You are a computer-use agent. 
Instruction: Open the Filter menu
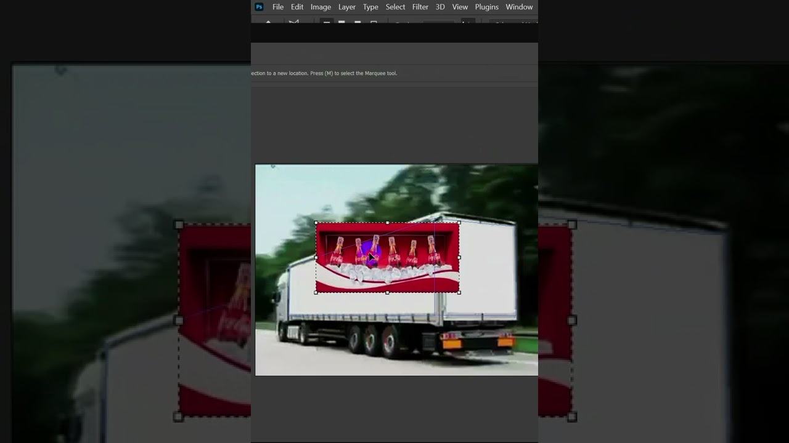tap(420, 7)
